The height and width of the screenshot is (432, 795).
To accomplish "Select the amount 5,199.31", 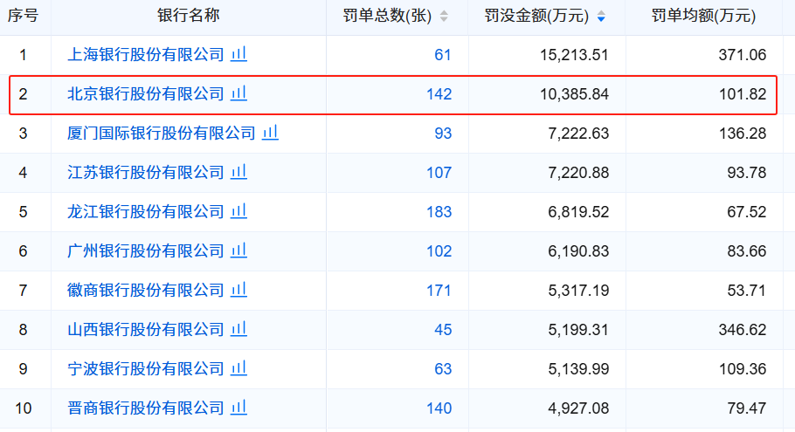I will tap(578, 330).
